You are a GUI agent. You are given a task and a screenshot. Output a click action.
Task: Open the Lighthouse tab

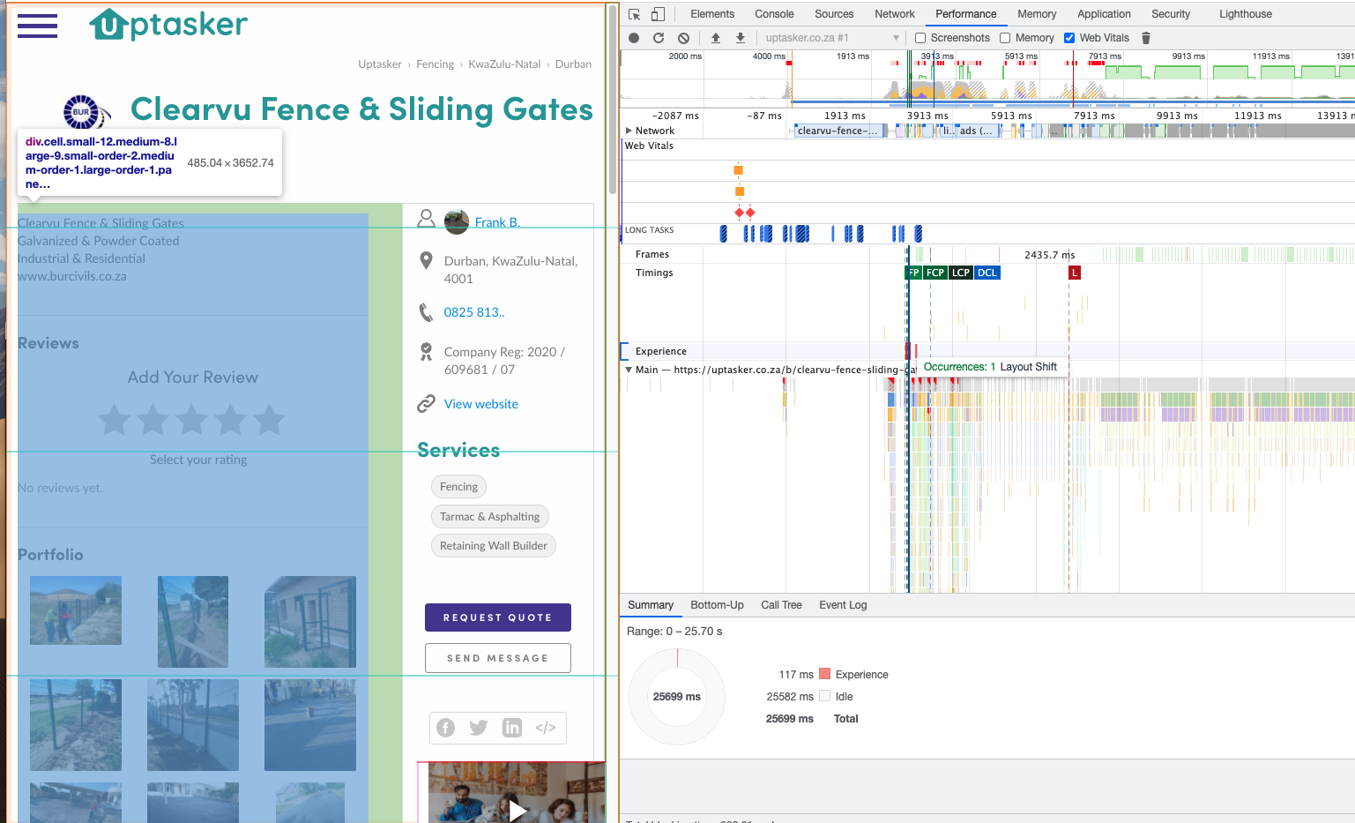[x=1246, y=14]
